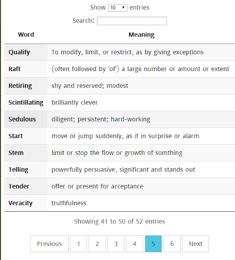Select the Stem meaning text
235x260 pixels.
coord(117,153)
